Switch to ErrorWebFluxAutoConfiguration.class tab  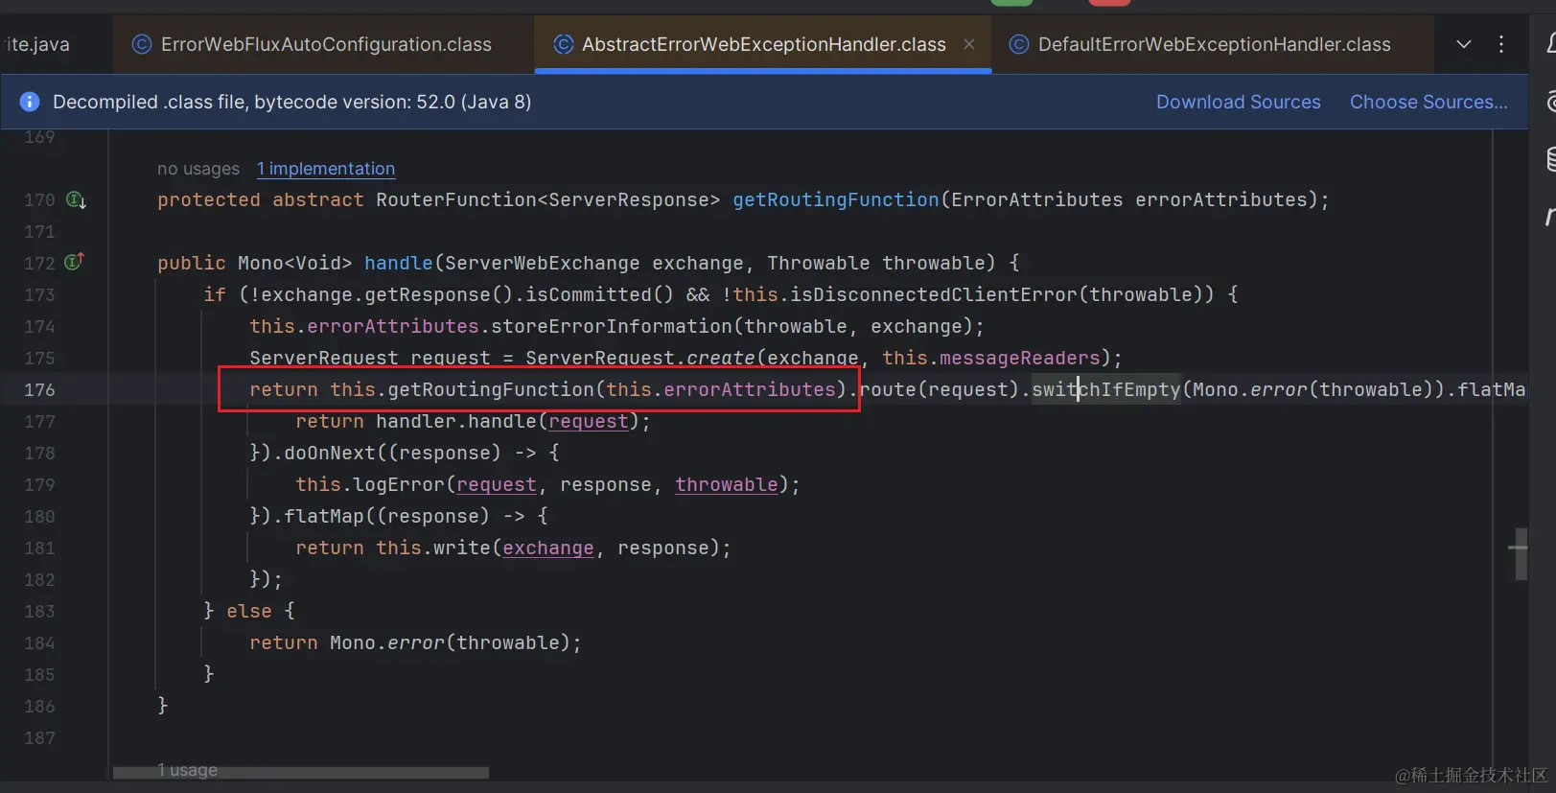[324, 44]
